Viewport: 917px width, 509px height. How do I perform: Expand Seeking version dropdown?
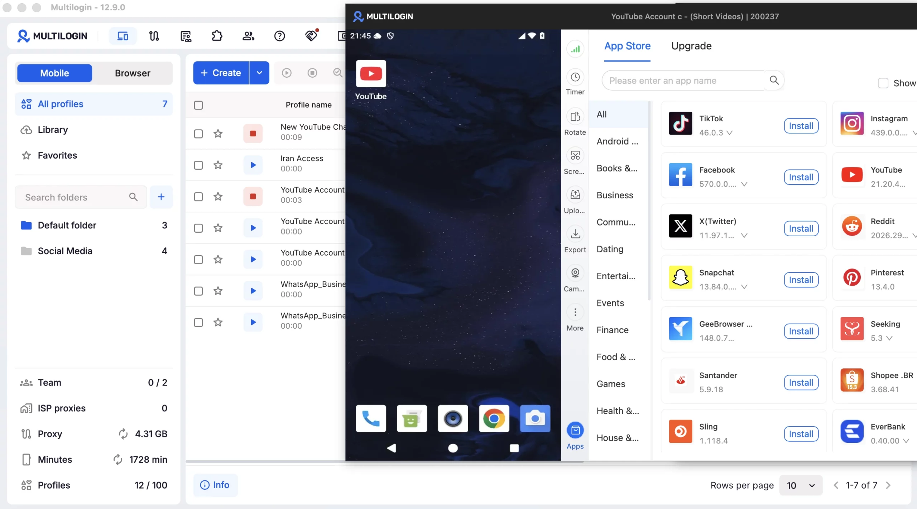(x=889, y=338)
